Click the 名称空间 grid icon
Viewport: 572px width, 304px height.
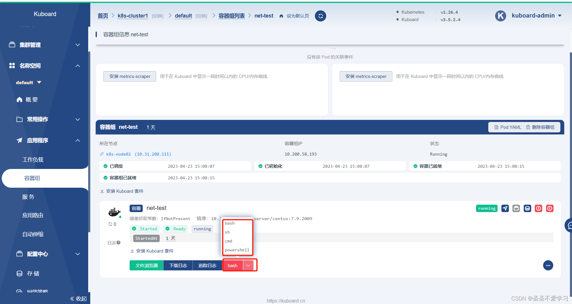pyautogui.click(x=12, y=66)
